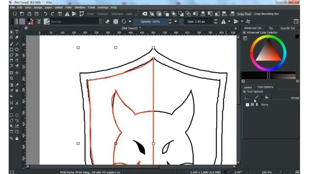309x174 pixels.
Task: Select the Rectangular Selection tool
Action: [12, 115]
